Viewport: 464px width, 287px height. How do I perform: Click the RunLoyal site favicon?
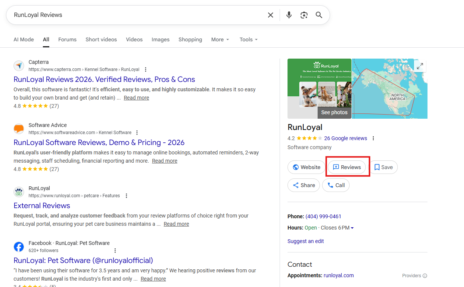[x=19, y=192]
